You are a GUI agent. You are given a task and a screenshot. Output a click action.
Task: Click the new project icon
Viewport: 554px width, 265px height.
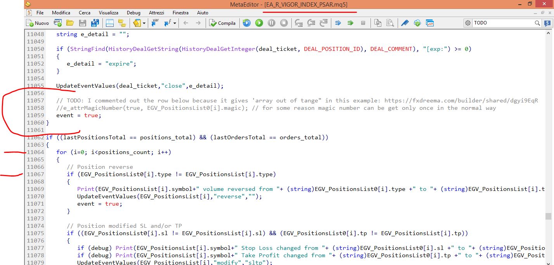(x=57, y=23)
